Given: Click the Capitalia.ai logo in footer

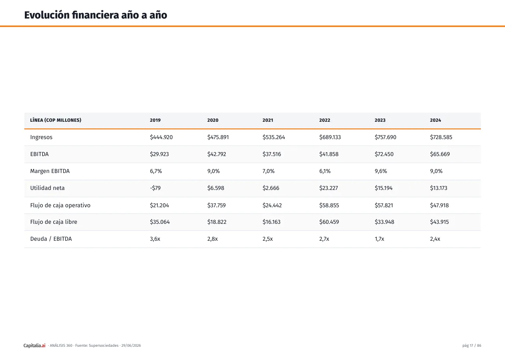Looking at the screenshot, I should pos(35,346).
